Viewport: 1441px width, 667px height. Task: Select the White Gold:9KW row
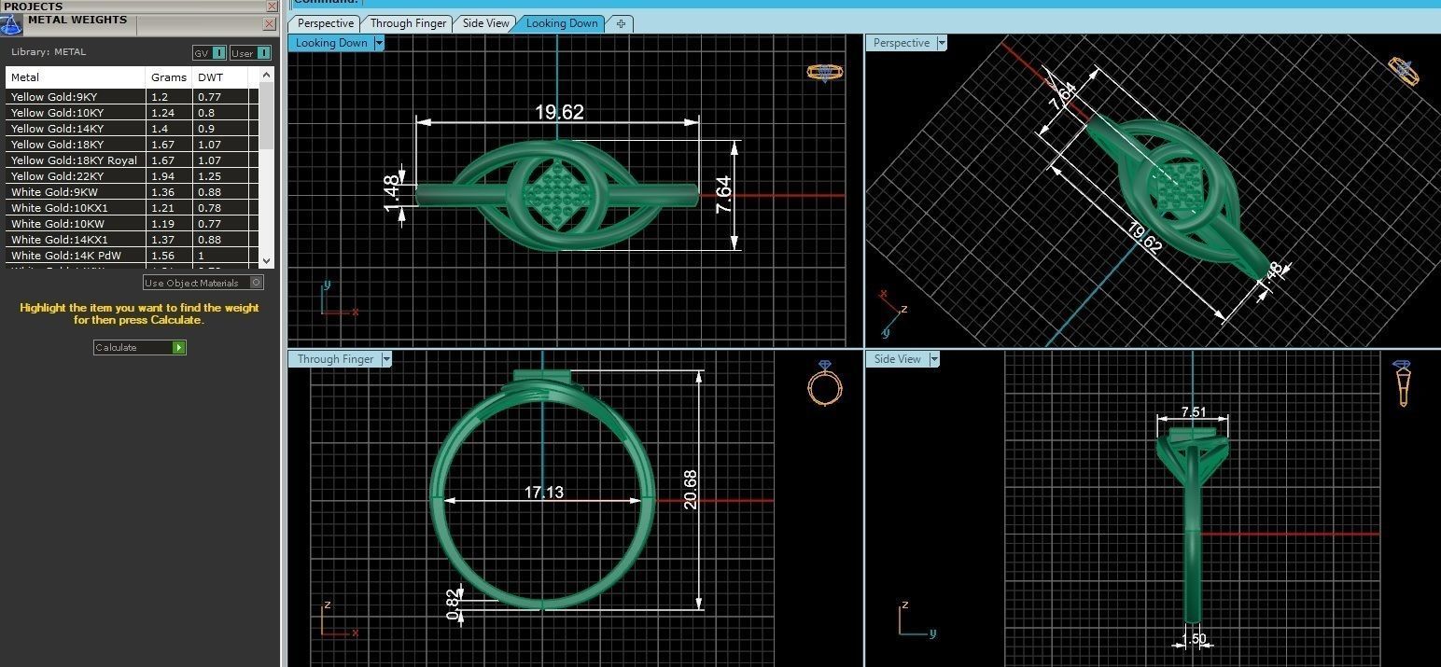click(132, 192)
